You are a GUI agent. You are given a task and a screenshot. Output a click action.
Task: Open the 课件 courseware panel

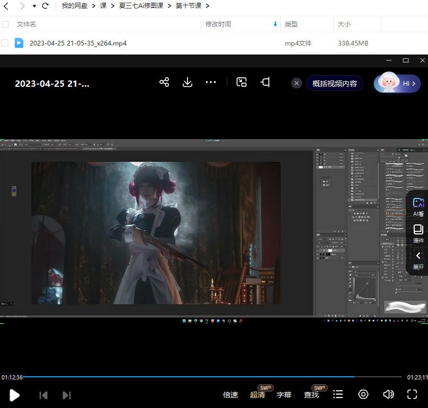coord(418,233)
